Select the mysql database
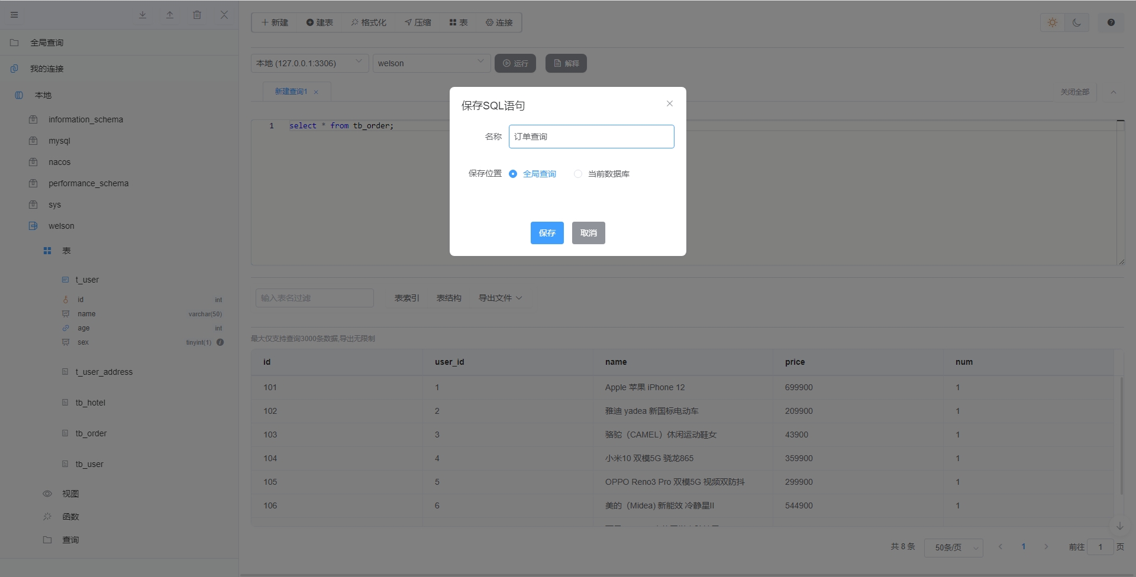 pyautogui.click(x=59, y=141)
